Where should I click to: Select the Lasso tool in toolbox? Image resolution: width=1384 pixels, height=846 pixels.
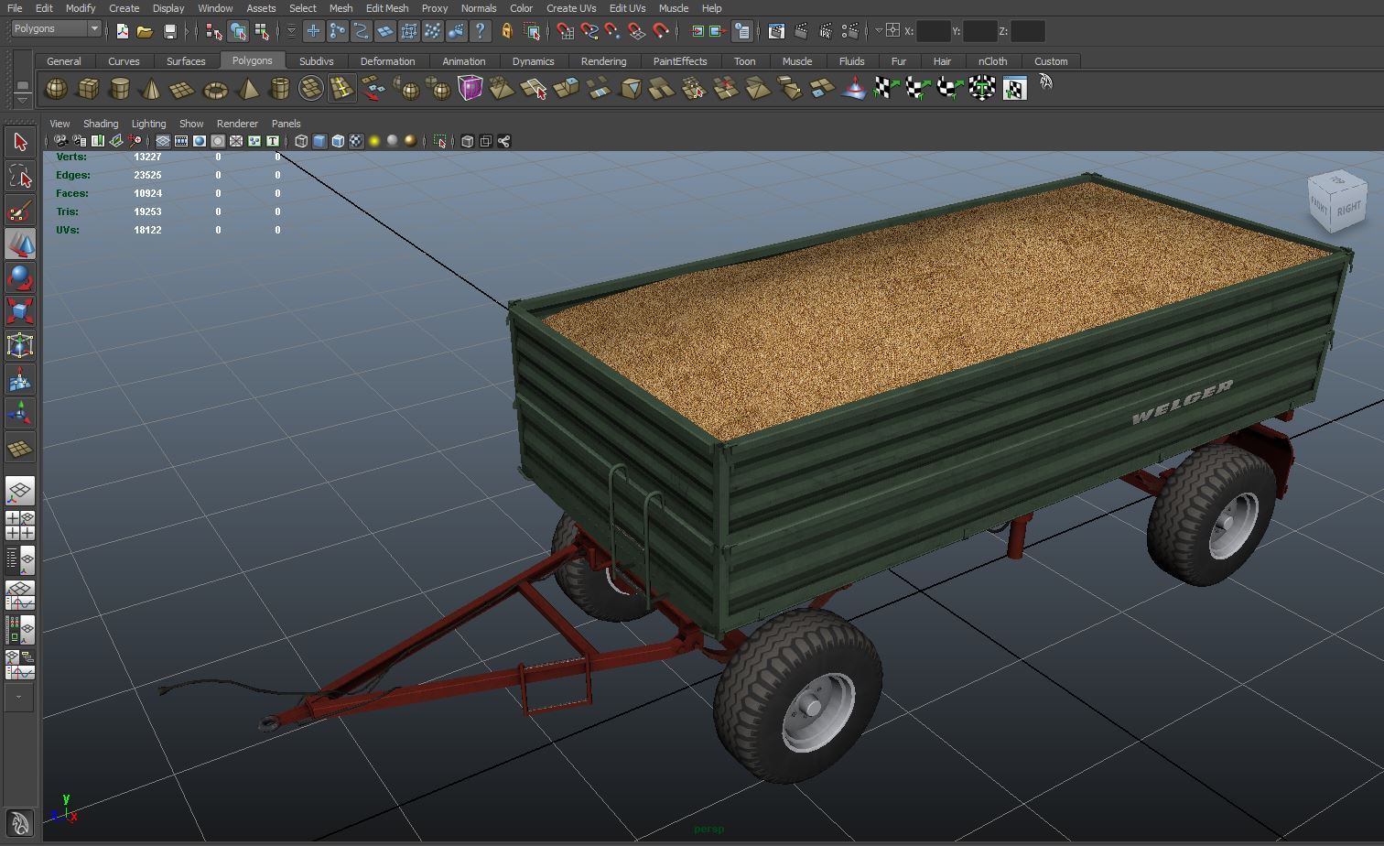coord(19,177)
